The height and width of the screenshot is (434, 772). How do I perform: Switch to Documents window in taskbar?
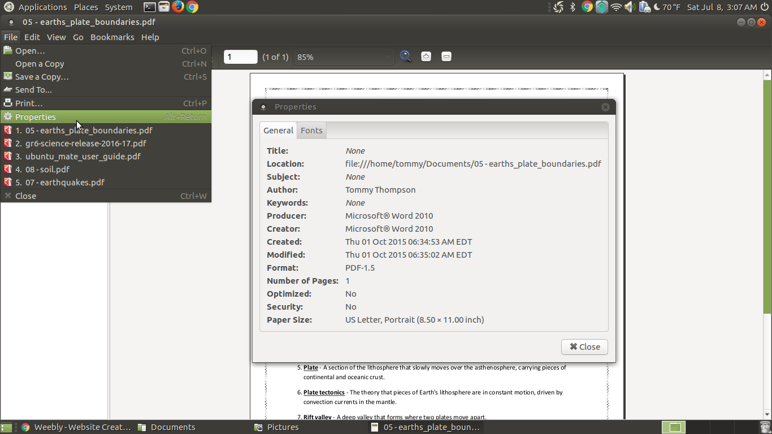pos(167,427)
